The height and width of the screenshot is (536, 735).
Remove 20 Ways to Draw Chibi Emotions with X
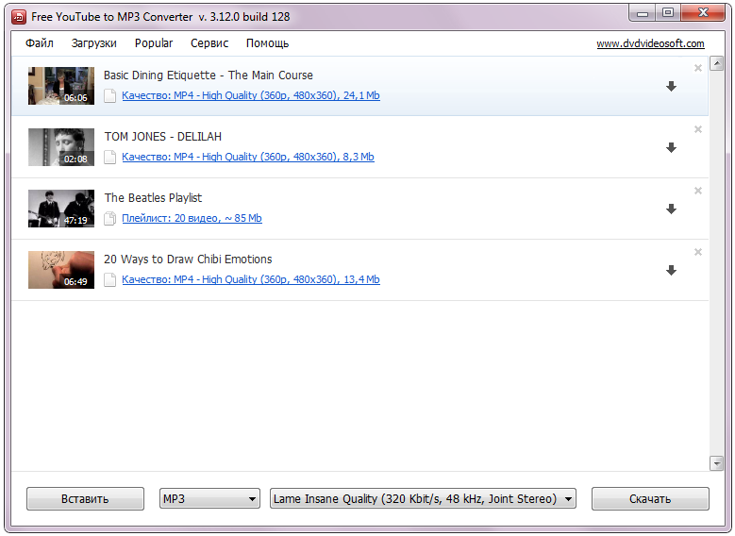tap(698, 252)
